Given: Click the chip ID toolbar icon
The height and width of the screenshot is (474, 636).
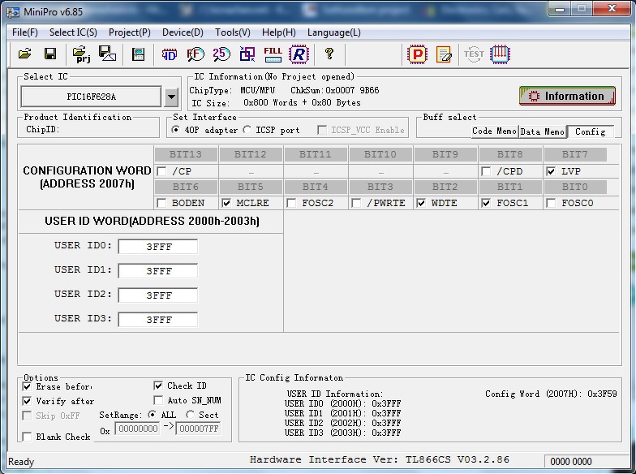Looking at the screenshot, I should (169, 54).
